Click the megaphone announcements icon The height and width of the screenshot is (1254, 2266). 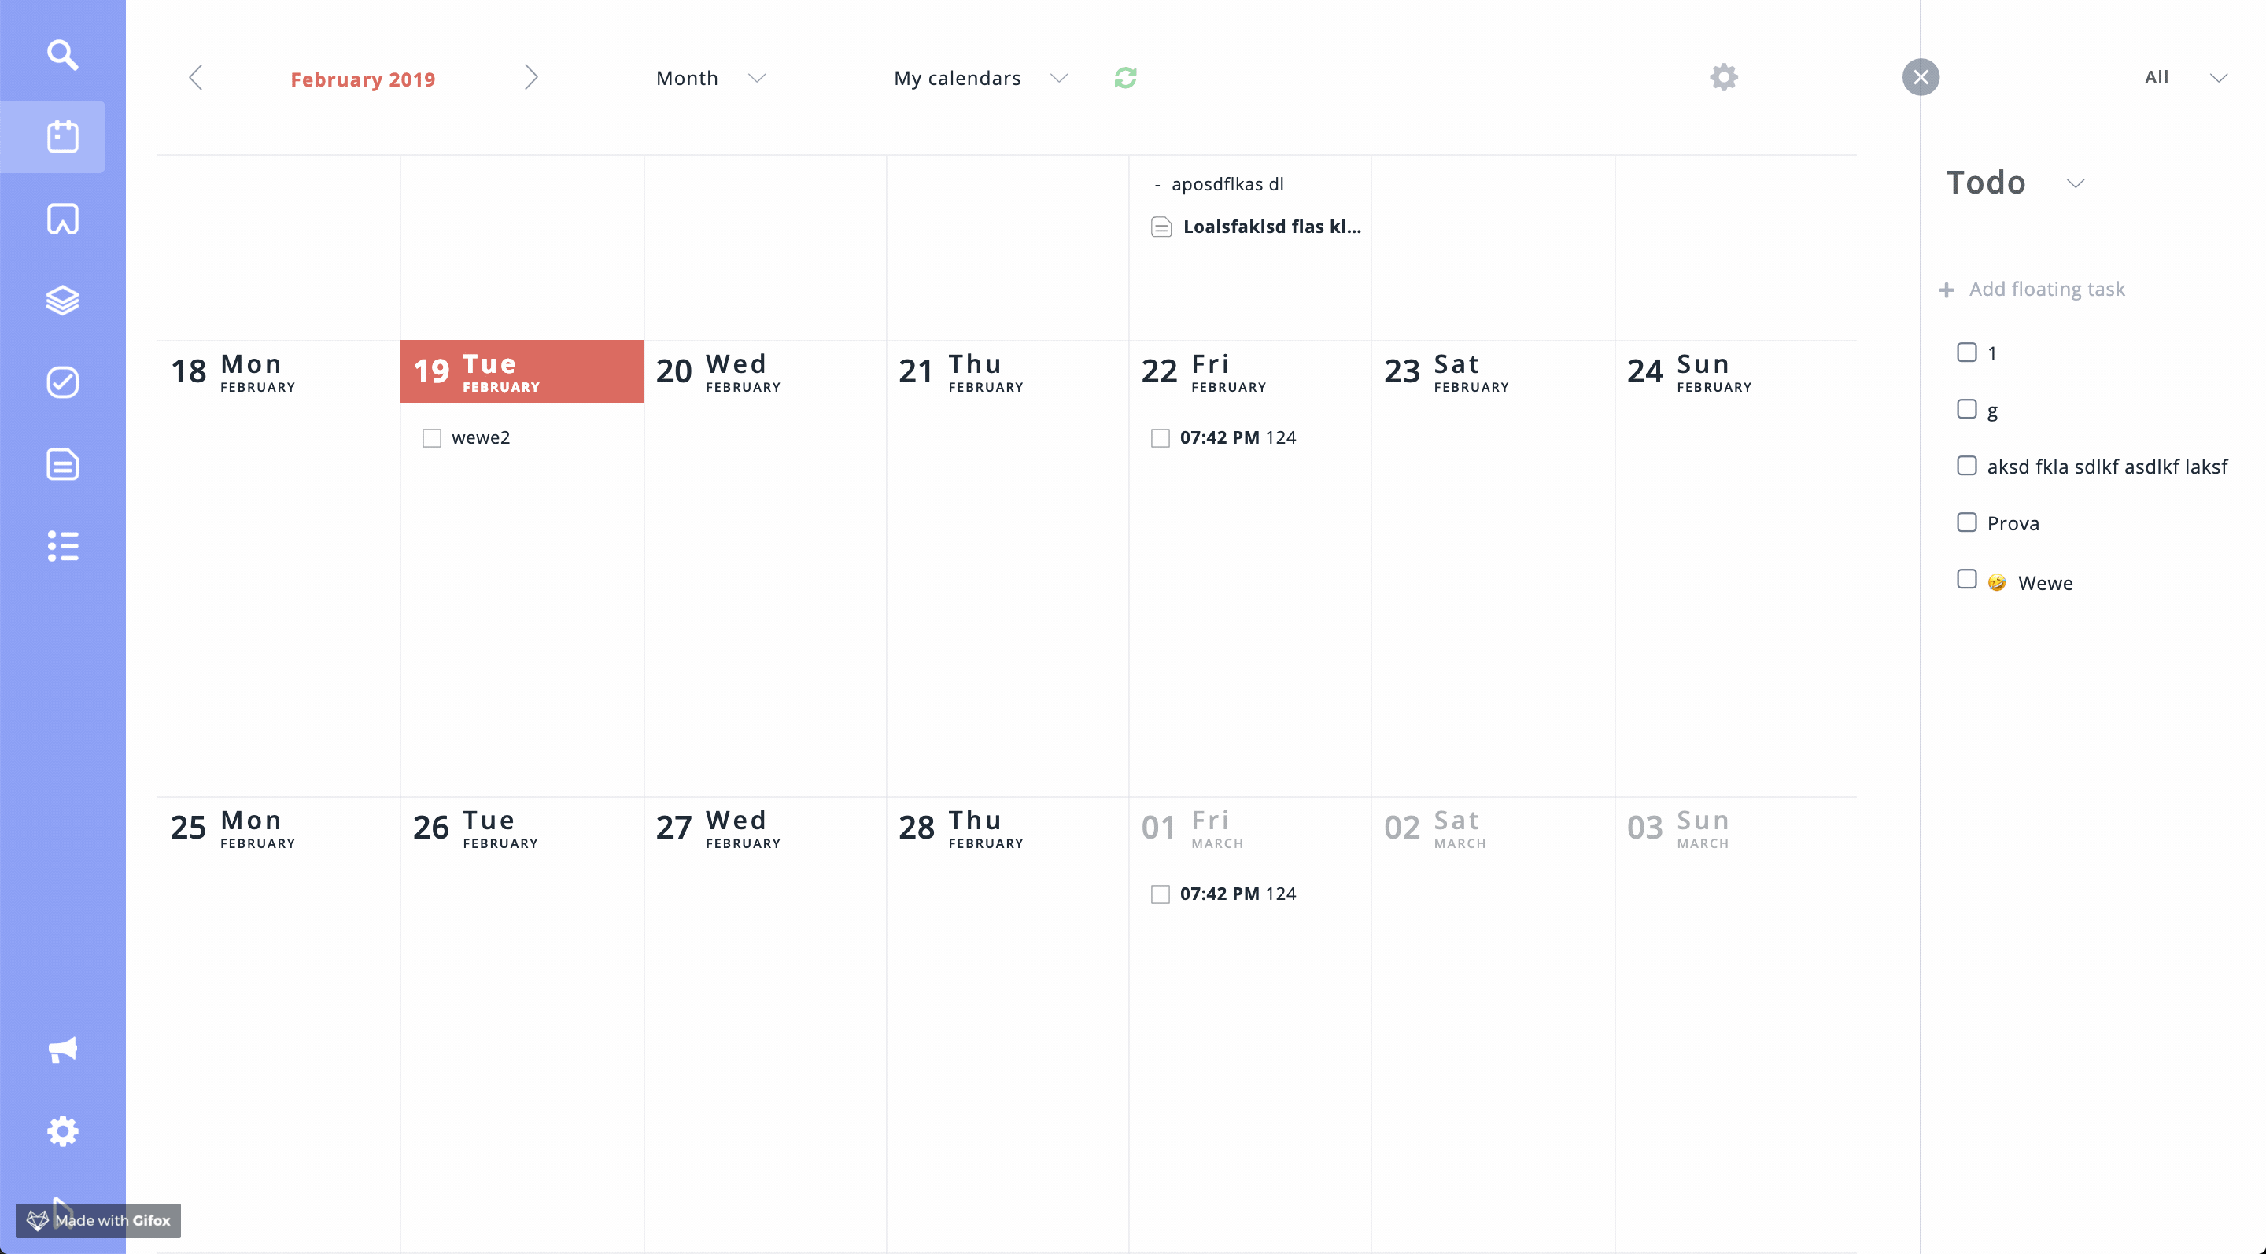click(62, 1049)
